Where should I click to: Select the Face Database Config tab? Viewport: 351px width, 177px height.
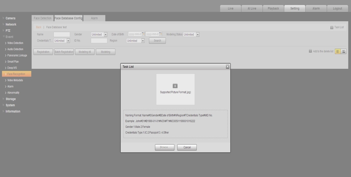pyautogui.click(x=68, y=18)
